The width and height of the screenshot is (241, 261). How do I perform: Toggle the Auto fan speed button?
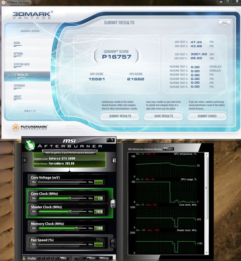(100, 240)
